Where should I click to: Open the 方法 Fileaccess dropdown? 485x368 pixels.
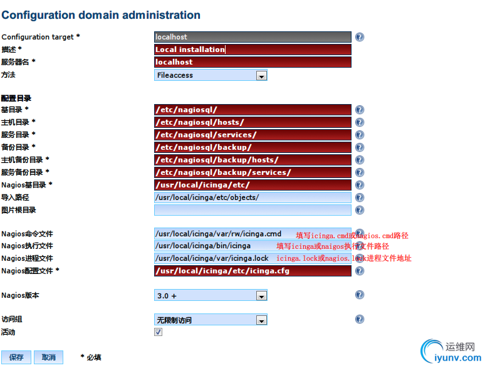211,75
